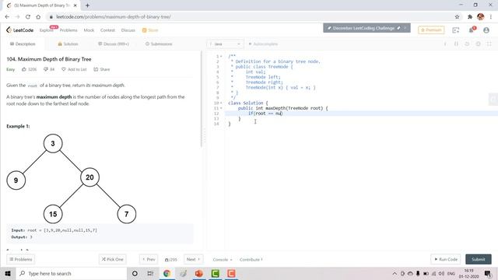Viewport: 498px width, 280px height.
Task: Submit the solution
Action: 479,259
